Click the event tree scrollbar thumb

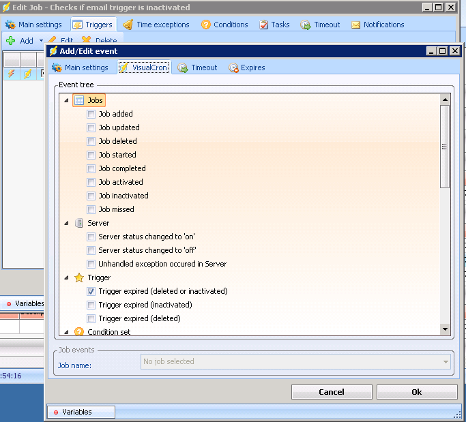(x=445, y=146)
